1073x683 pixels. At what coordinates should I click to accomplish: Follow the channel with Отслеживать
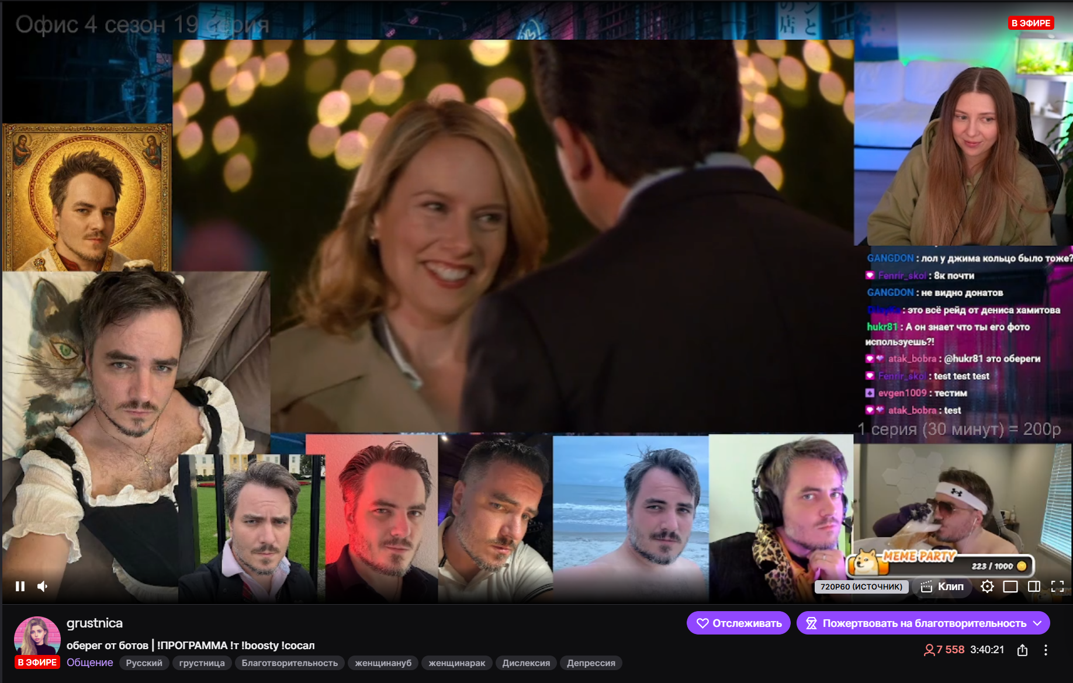(x=739, y=623)
